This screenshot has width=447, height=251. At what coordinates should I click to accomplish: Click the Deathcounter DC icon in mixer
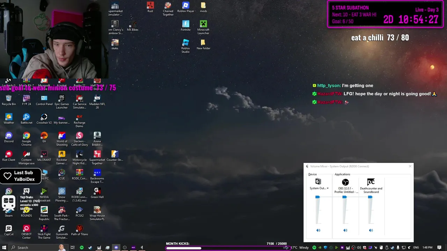(x=371, y=182)
